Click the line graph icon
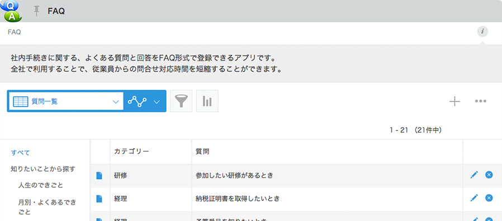The image size is (502, 221). pyautogui.click(x=137, y=101)
